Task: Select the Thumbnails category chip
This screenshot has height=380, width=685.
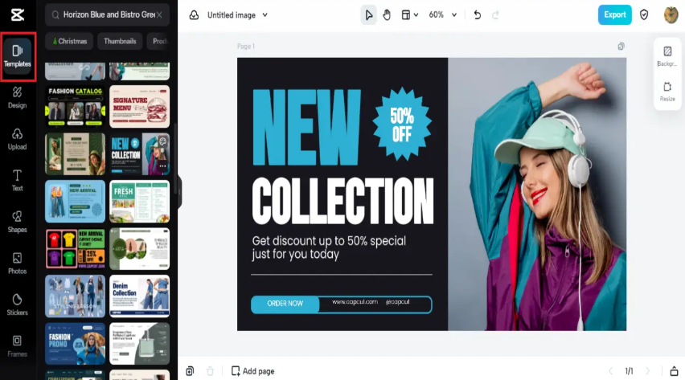Action: coord(120,41)
